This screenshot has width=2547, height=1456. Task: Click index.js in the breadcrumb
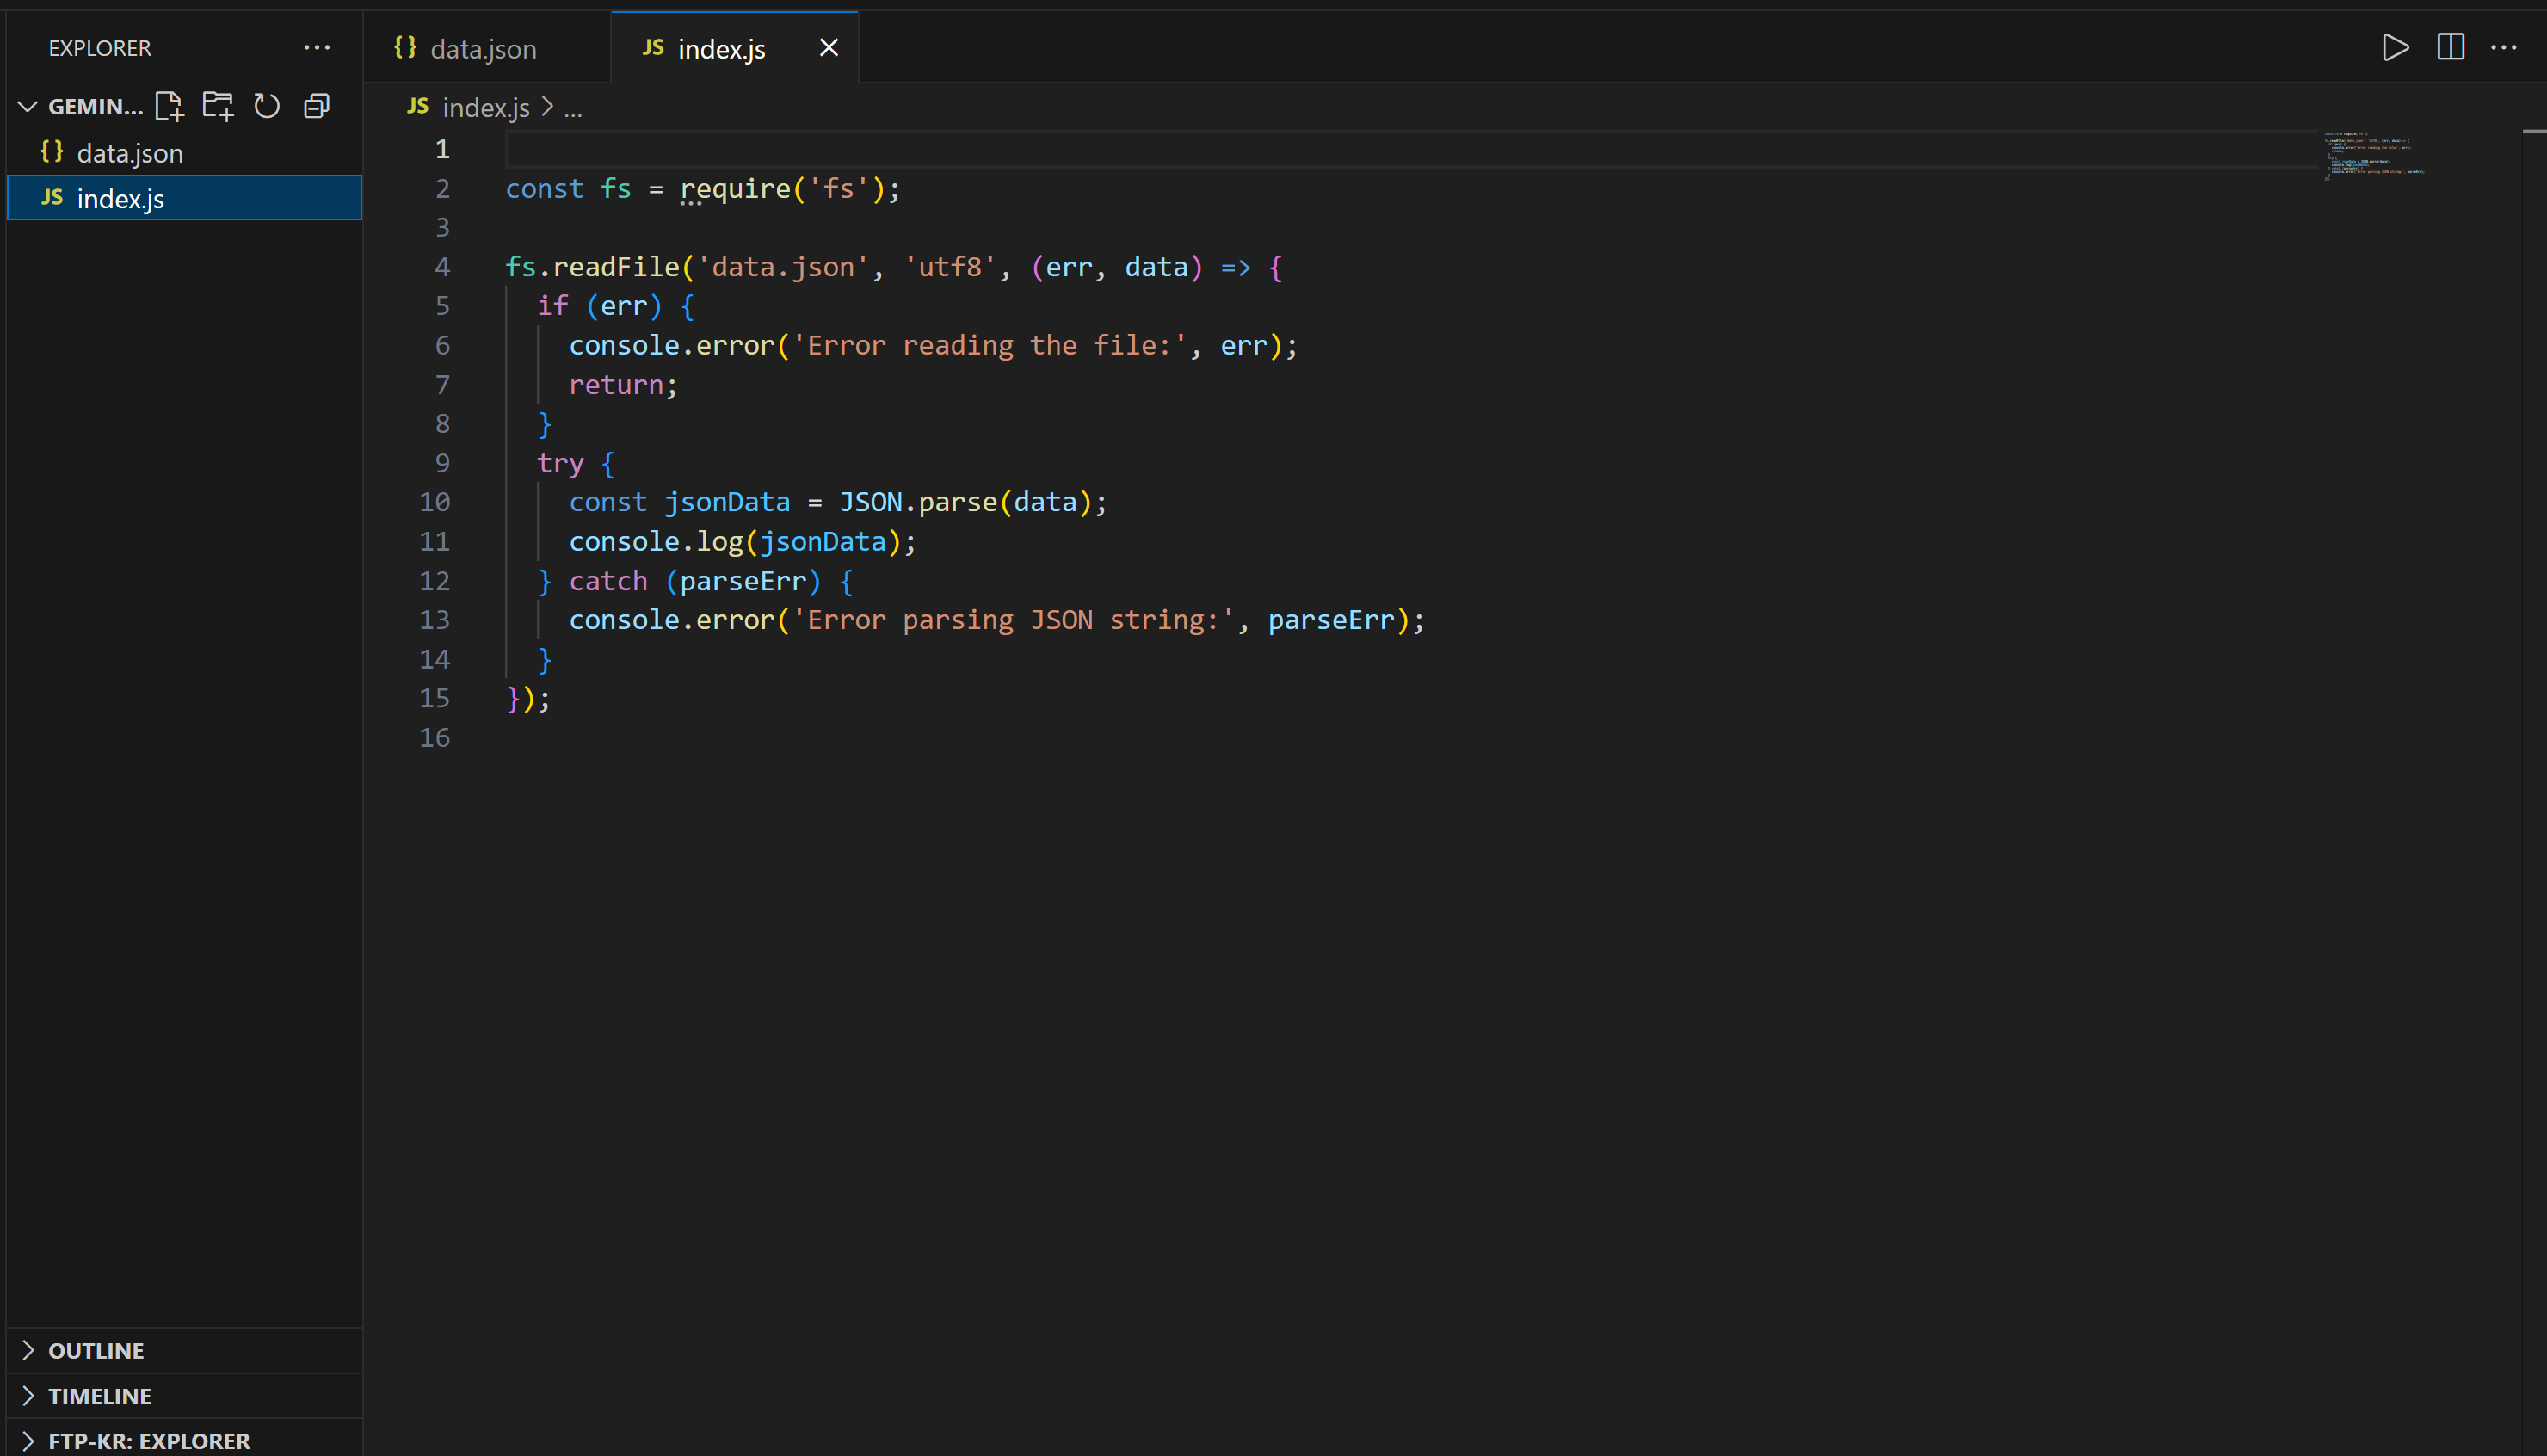[x=486, y=107]
